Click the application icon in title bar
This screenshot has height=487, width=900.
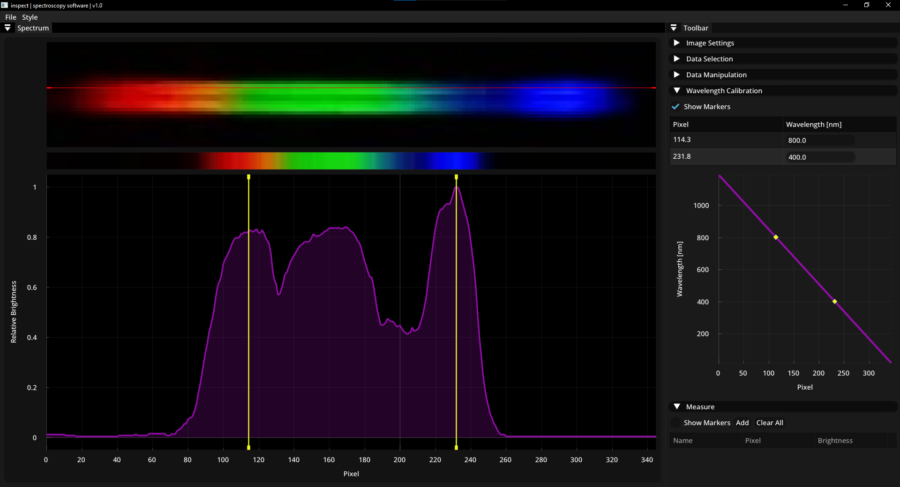(5, 5)
